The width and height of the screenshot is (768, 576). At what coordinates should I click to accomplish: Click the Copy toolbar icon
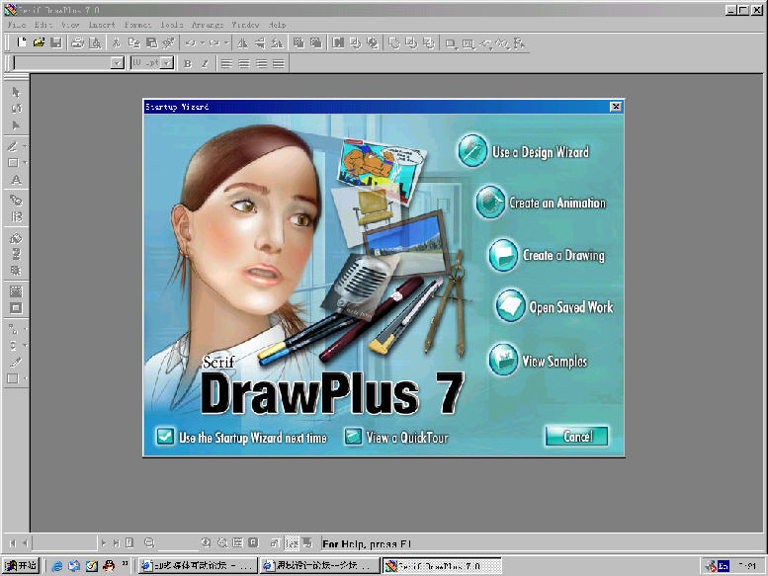(x=133, y=43)
